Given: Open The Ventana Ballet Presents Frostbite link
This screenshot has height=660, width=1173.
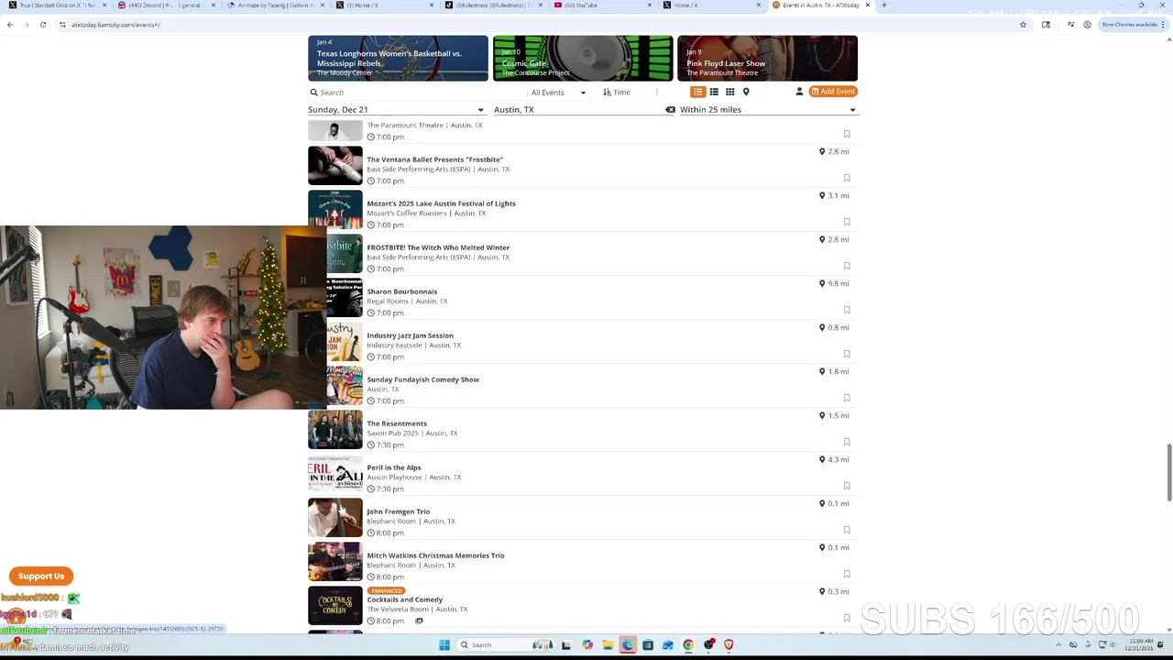Looking at the screenshot, I should (x=434, y=159).
